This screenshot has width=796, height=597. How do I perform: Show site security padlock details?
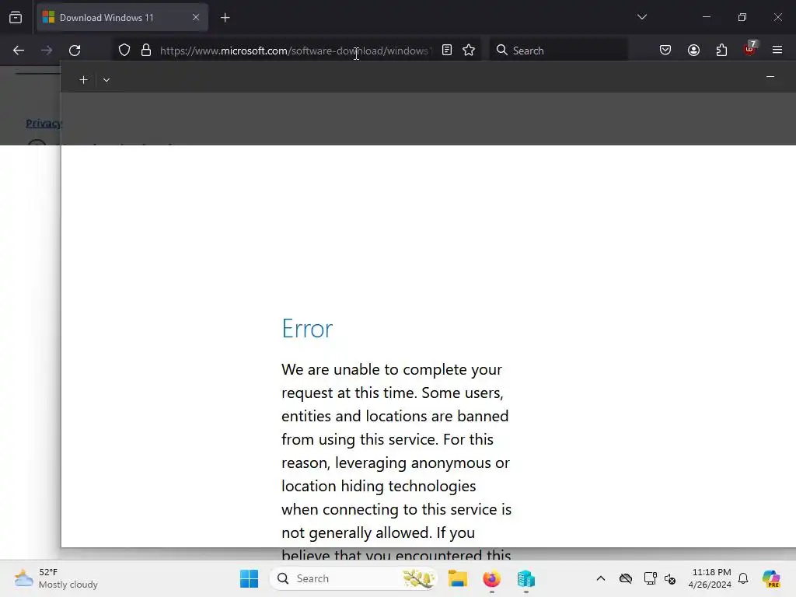(x=146, y=51)
